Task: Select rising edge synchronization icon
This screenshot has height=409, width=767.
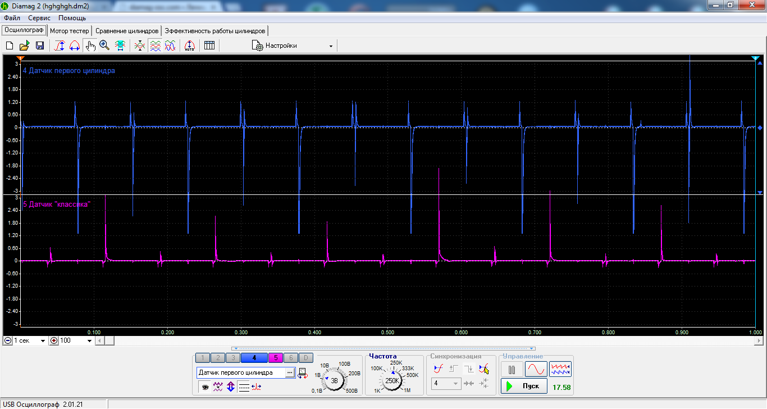Action: click(x=454, y=369)
